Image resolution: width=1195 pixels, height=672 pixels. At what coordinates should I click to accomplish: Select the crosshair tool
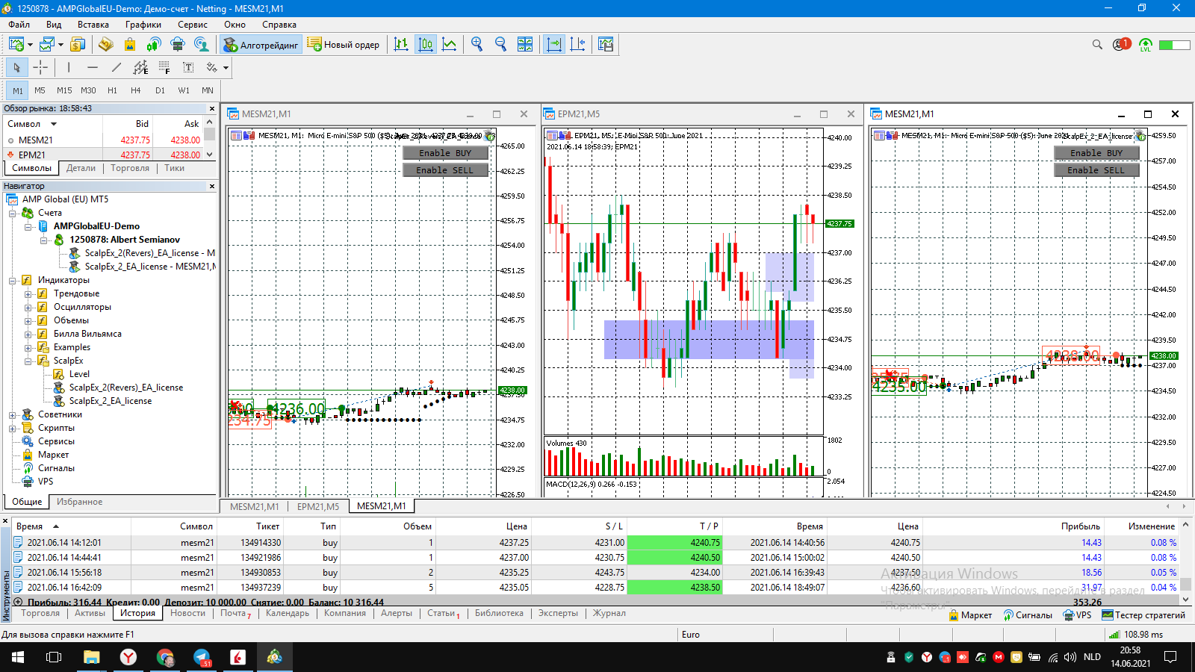40,67
